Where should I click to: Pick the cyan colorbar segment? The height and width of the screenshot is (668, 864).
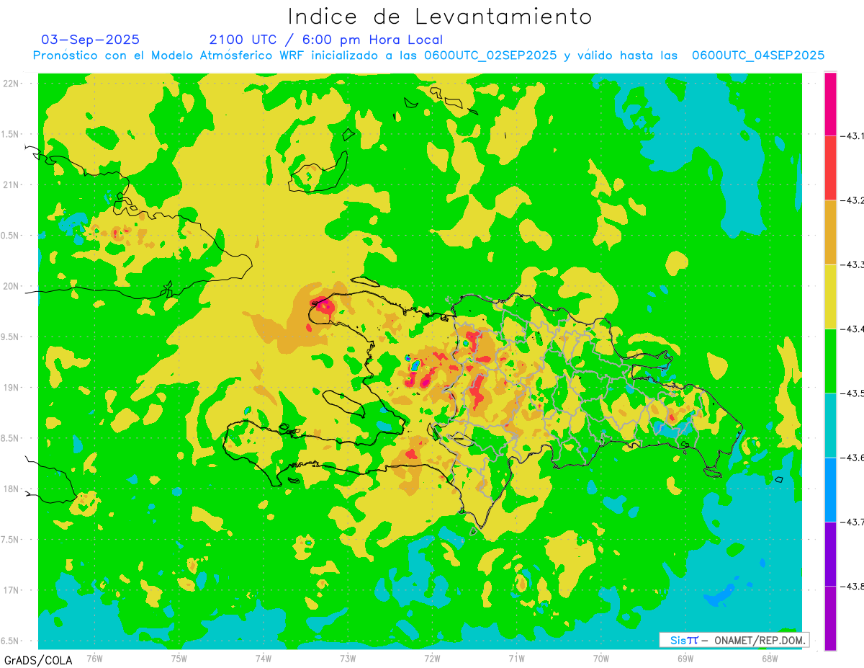(830, 425)
